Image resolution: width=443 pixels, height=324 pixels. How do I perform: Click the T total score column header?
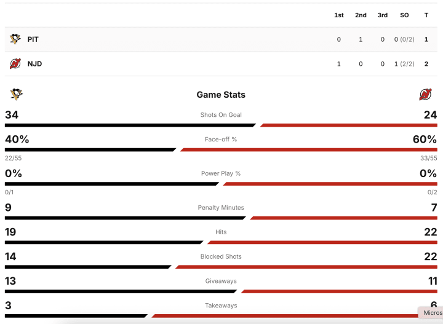pos(426,15)
